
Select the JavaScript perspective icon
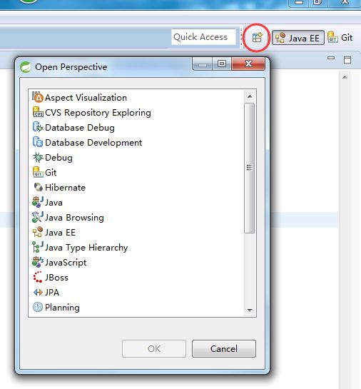(x=38, y=262)
